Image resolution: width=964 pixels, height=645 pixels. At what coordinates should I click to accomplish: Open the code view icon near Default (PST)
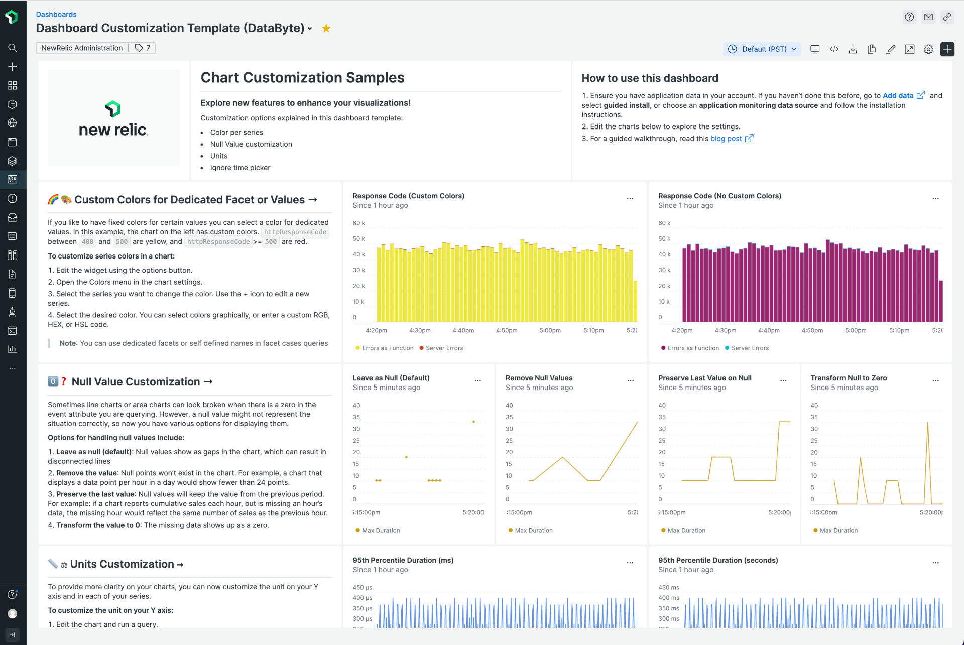click(x=834, y=49)
